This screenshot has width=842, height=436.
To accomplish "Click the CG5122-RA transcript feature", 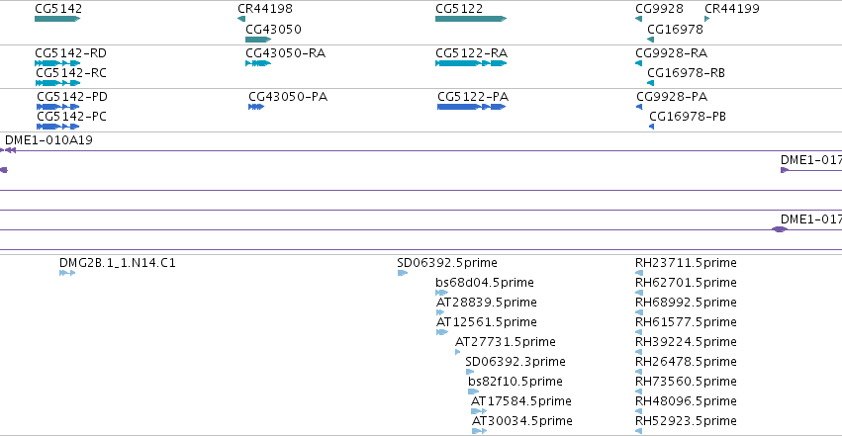I will 471,63.
